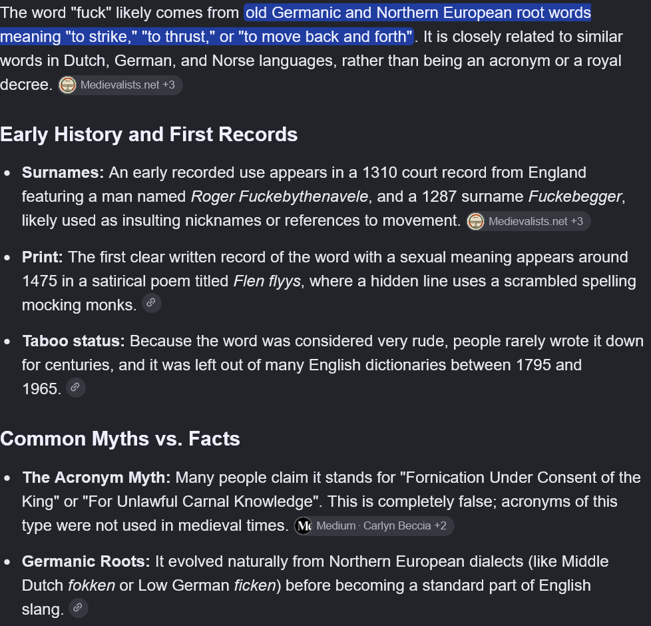Viewport: 651px width, 626px height.
Task: Open the "Medium · Carlyn Beccia +2" source chip
Action: click(x=373, y=526)
